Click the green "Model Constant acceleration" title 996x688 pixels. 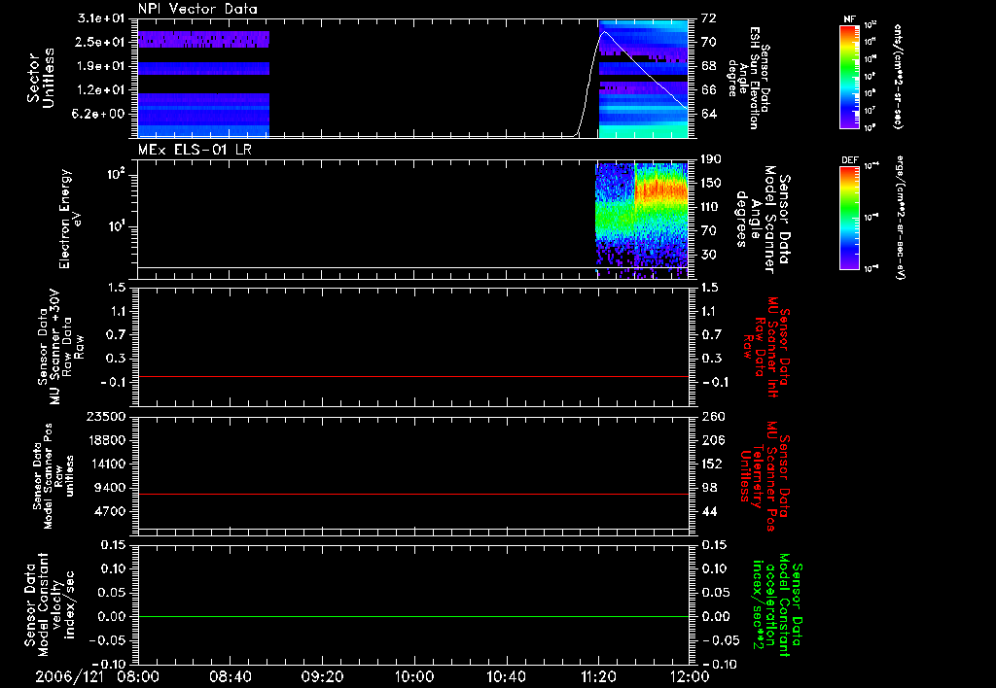pyautogui.click(x=777, y=605)
